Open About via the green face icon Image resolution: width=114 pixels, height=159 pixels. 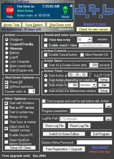click(x=65, y=10)
